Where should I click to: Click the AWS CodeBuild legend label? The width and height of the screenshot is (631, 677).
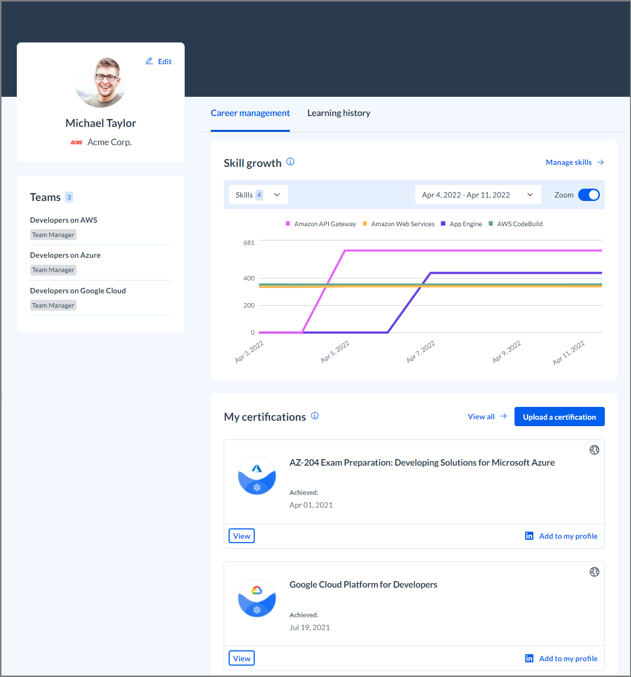click(x=520, y=224)
